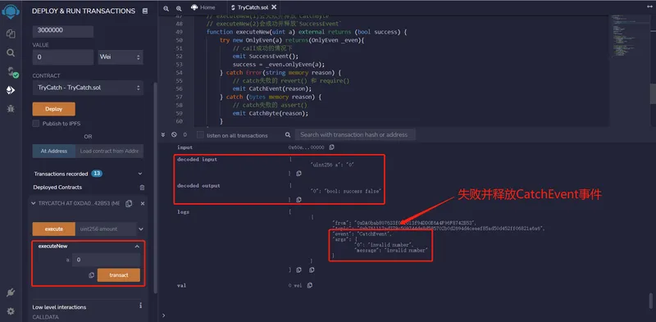656x322 pixels.
Task: Collapse the TRYCATCH AT 0XDA0 instance
Action: pos(34,203)
